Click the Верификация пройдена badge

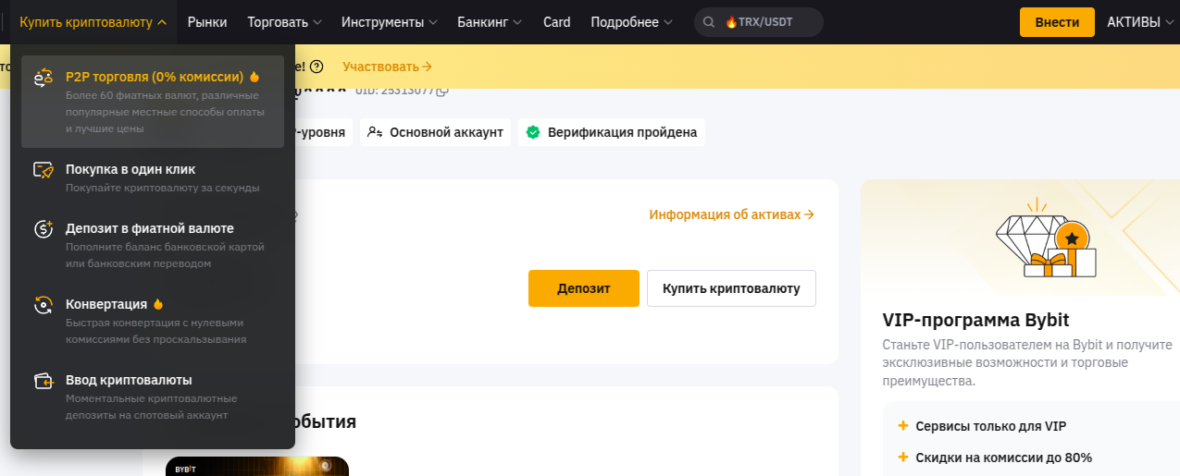pos(612,132)
